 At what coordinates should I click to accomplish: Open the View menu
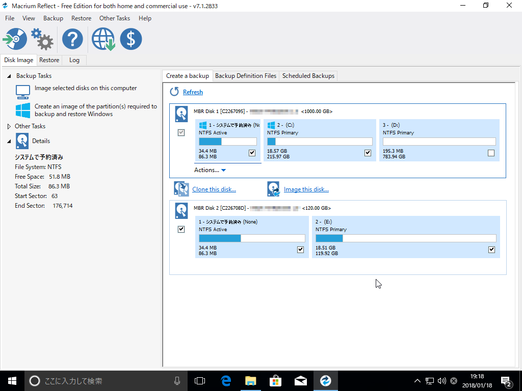[29, 18]
